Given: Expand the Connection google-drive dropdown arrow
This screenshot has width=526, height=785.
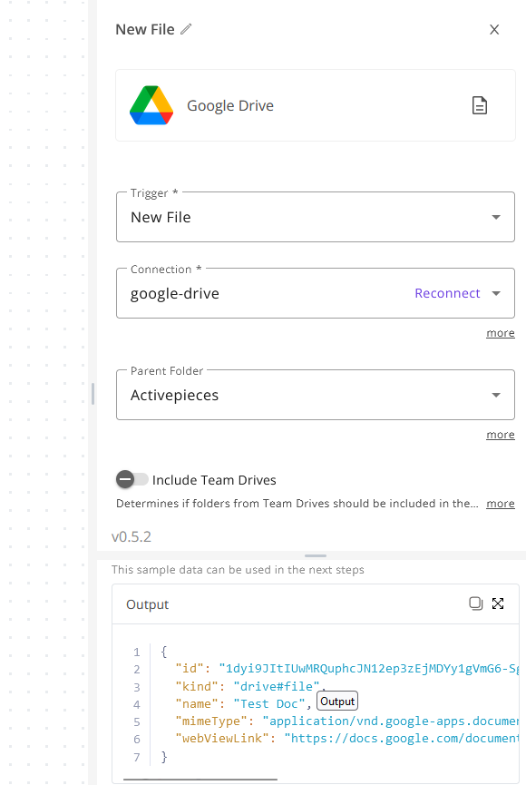Looking at the screenshot, I should tap(496, 293).
